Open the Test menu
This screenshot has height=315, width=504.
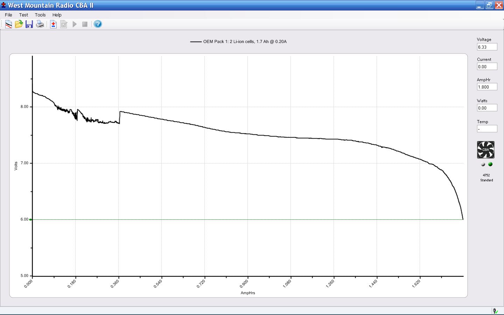23,15
